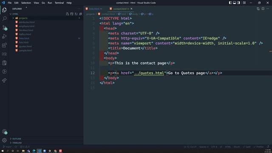Screen dimensions: 272x153
Task: Click the New Folder icon in Explorer
Action: pos(72,14)
